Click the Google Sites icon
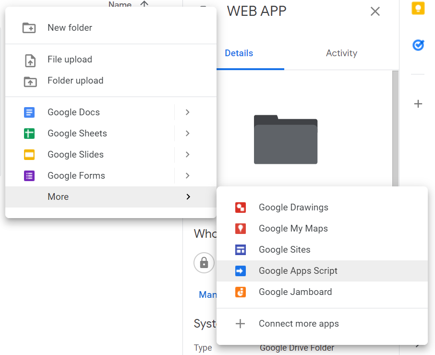Viewport: 435px width, 355px height. point(240,250)
